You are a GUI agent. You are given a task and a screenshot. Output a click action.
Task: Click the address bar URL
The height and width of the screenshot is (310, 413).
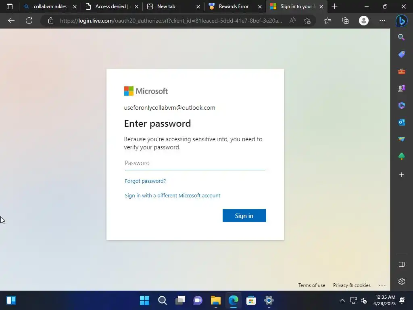point(171,21)
